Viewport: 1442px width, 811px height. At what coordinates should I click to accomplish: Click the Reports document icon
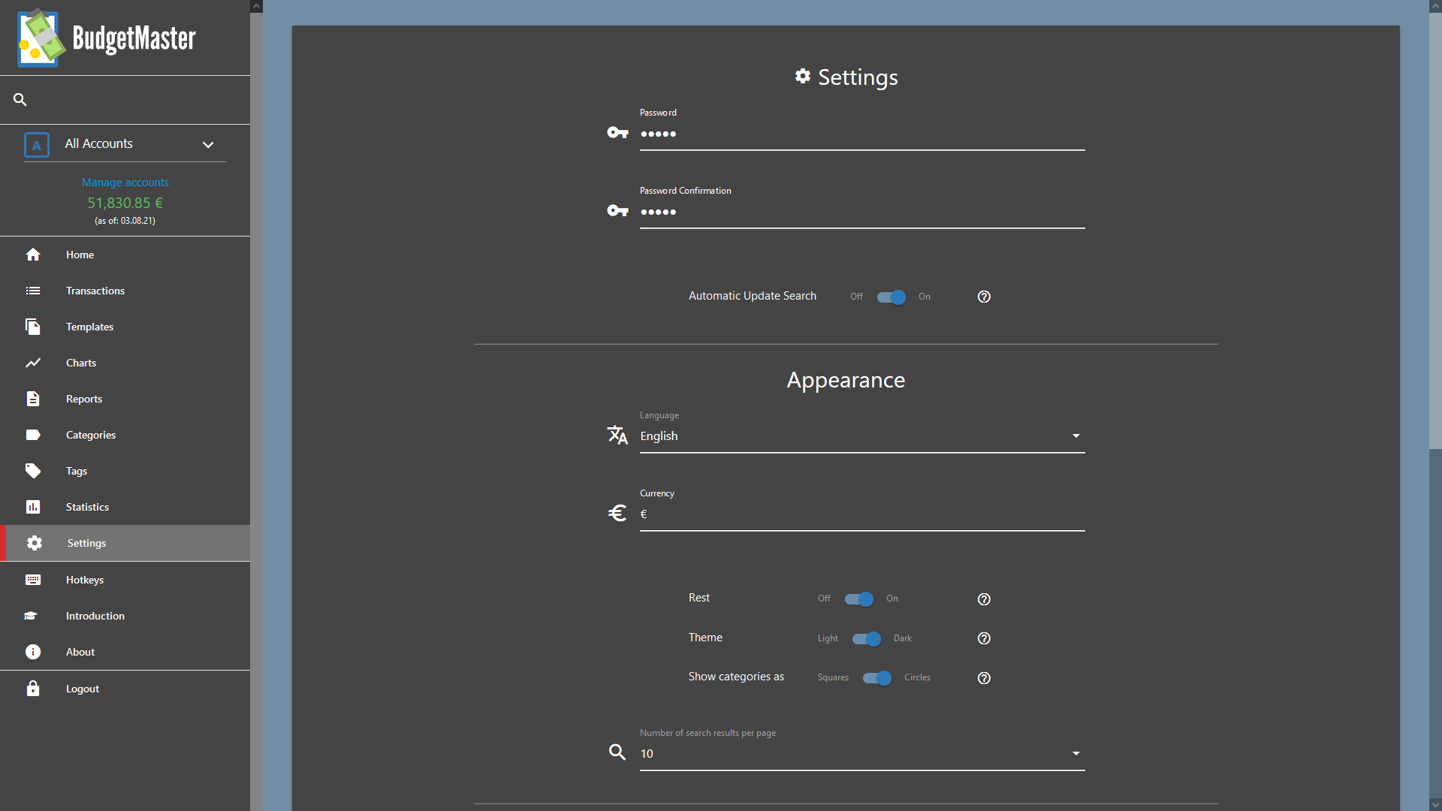(33, 399)
